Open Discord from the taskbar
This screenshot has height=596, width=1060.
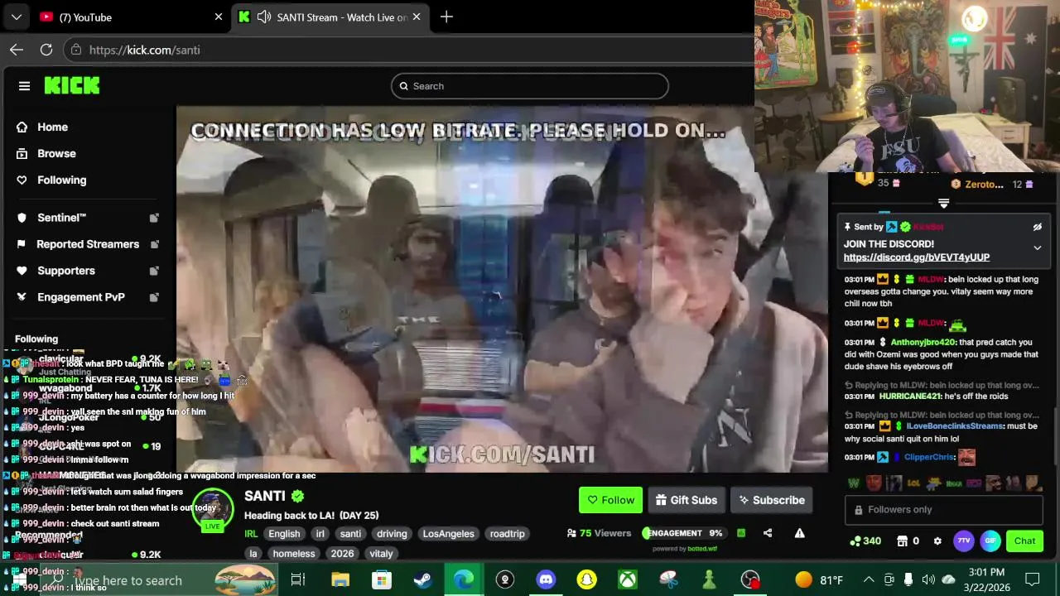tap(546, 579)
